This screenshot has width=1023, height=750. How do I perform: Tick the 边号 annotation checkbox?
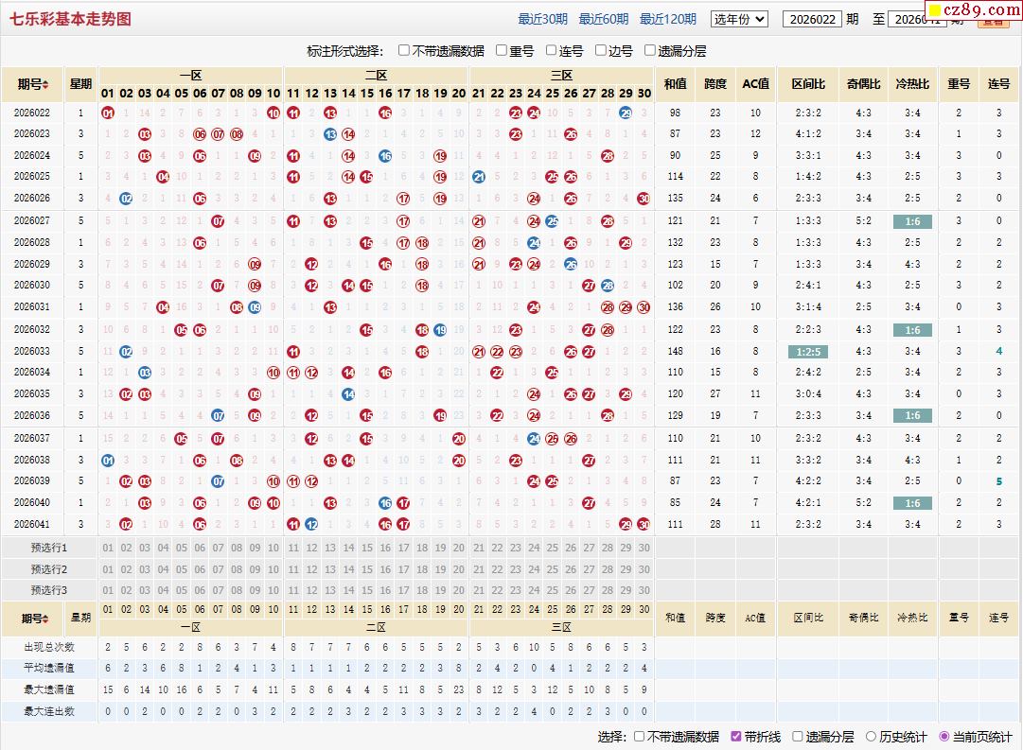coord(600,50)
